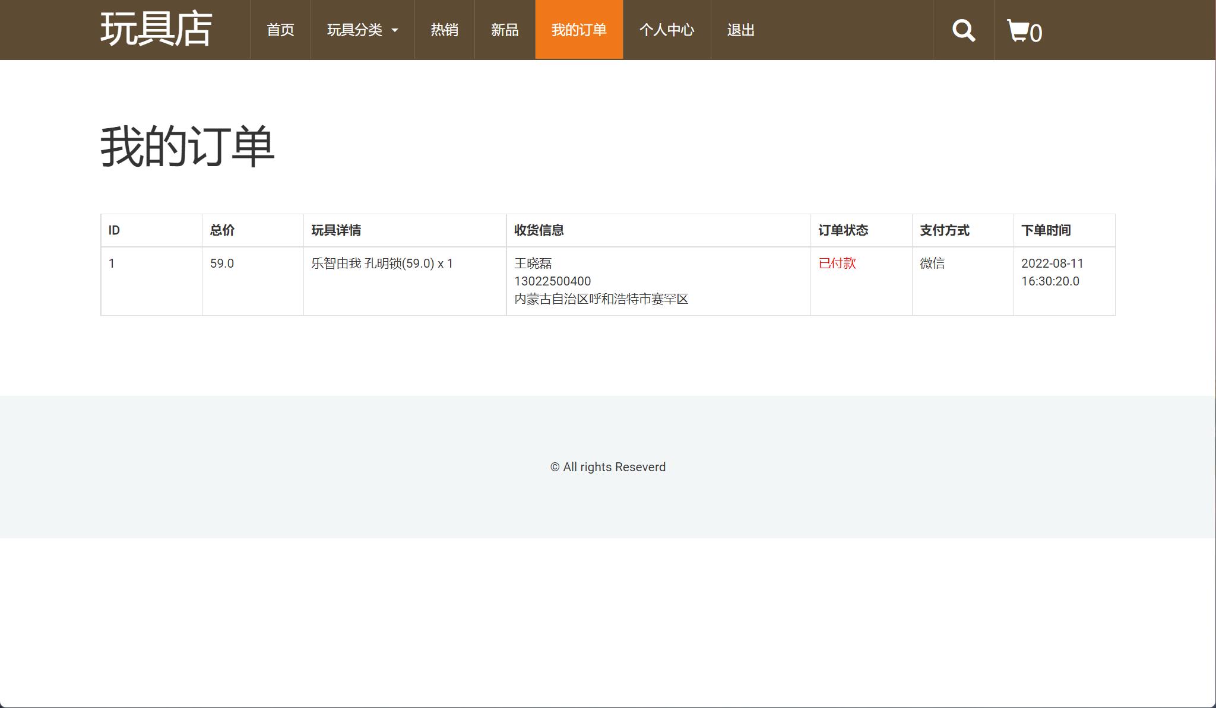Click the 玩具分类 chevron to show categories
This screenshot has width=1216, height=708.
coord(396,31)
